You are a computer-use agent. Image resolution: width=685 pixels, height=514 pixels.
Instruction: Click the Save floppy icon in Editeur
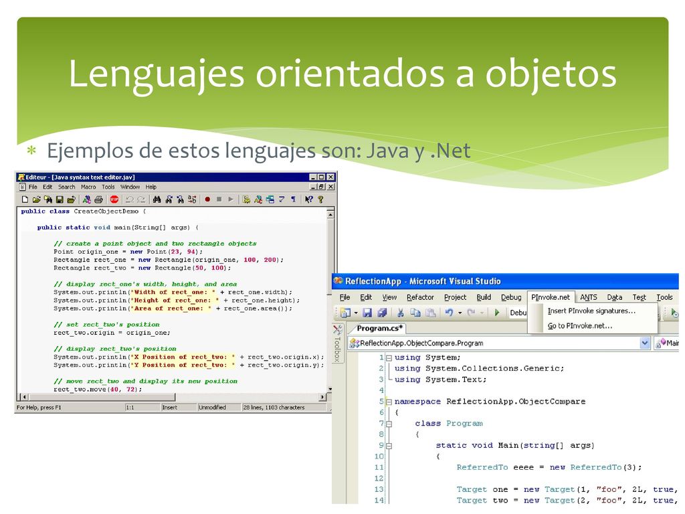(x=60, y=199)
